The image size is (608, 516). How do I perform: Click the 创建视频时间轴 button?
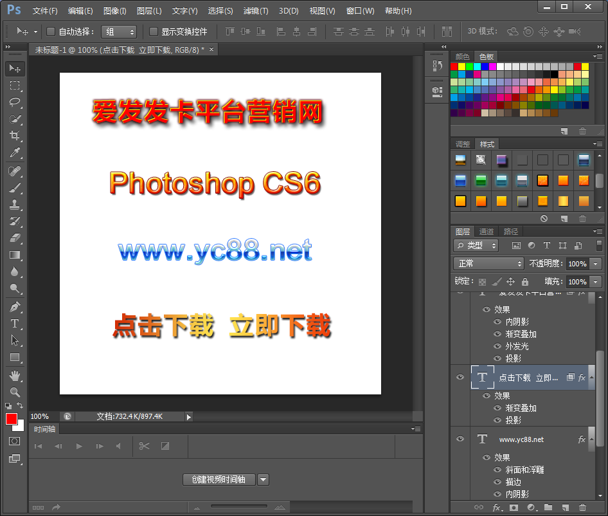click(219, 479)
